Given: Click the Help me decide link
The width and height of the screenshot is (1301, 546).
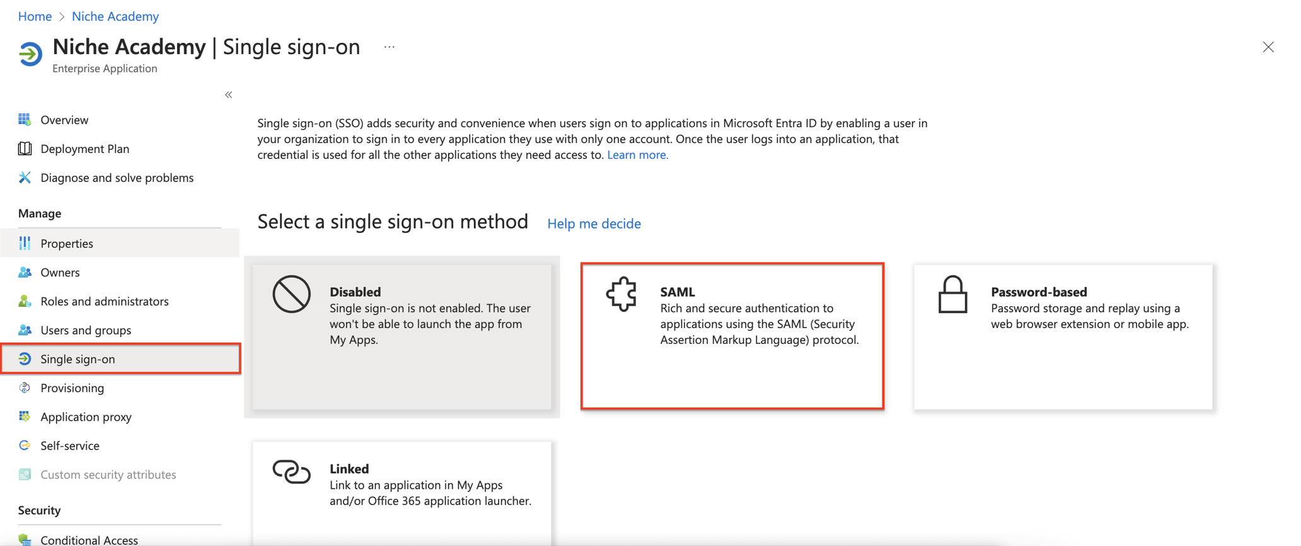Looking at the screenshot, I should 594,224.
